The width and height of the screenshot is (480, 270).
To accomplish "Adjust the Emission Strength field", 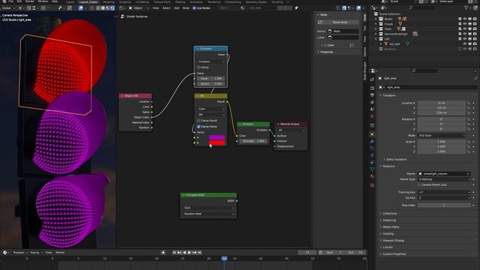I will tap(253, 141).
